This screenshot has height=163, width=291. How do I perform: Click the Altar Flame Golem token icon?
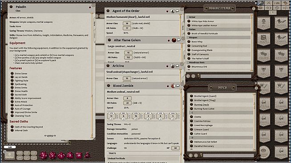[x=174, y=40]
